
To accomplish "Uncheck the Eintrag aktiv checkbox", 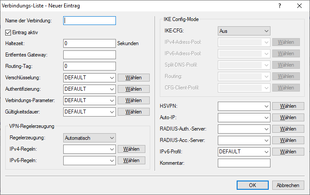I will pyautogui.click(x=8, y=32).
